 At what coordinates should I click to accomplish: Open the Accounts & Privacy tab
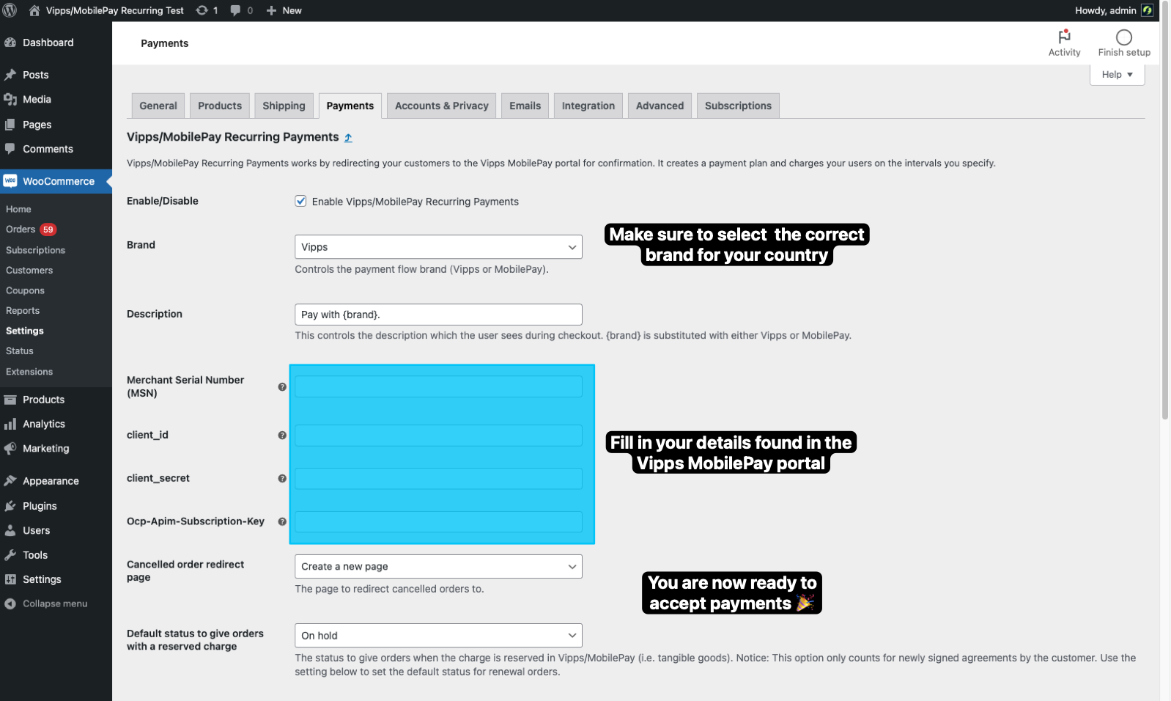pyautogui.click(x=441, y=106)
